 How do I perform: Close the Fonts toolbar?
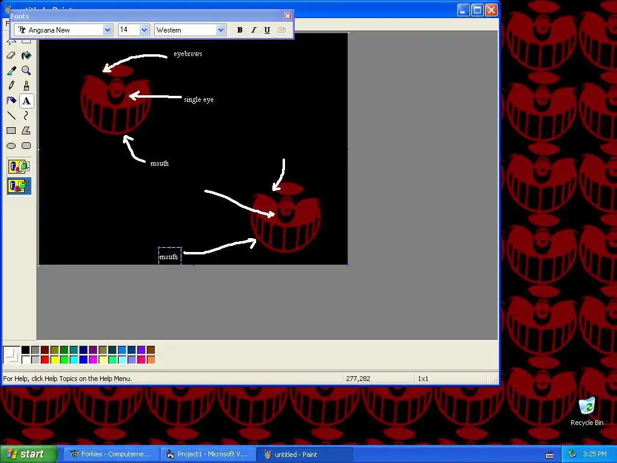[287, 16]
